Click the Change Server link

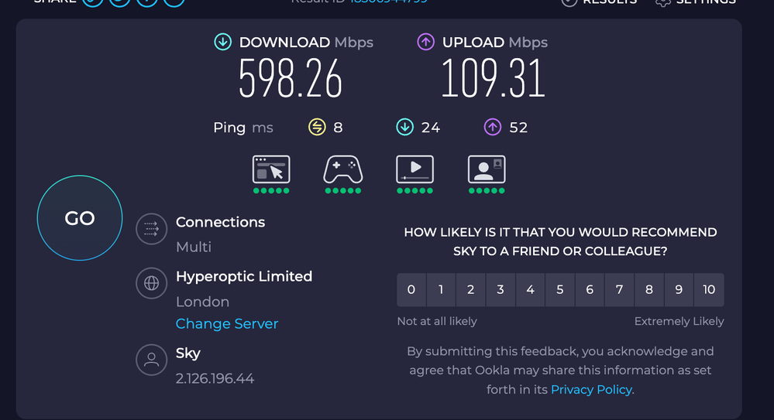coord(226,324)
